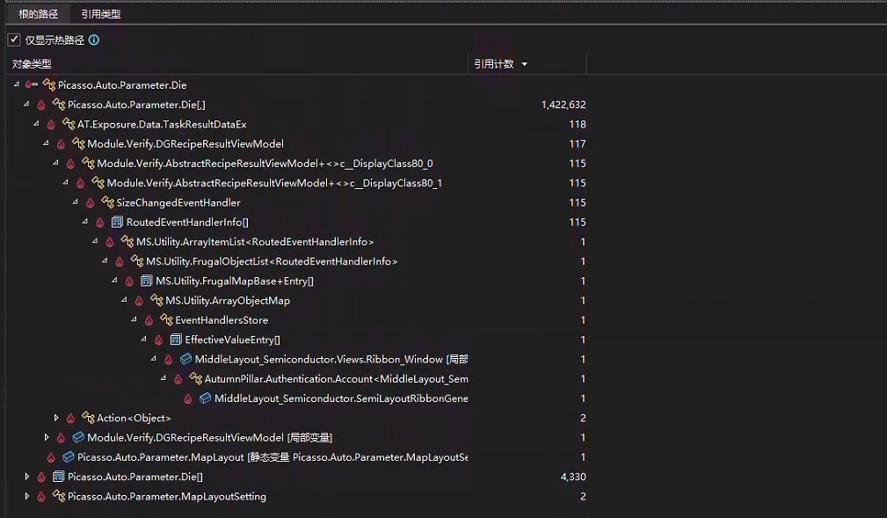The height and width of the screenshot is (518, 887).
Task: Expand the Picasso.Auto.Parameter.MapLayoutSetting node
Action: [27, 497]
